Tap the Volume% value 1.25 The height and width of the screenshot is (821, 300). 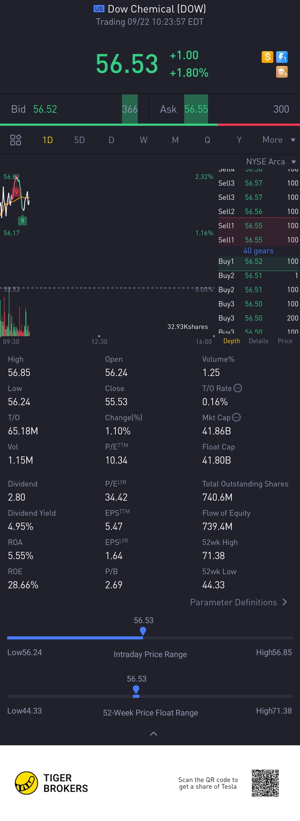pos(211,373)
